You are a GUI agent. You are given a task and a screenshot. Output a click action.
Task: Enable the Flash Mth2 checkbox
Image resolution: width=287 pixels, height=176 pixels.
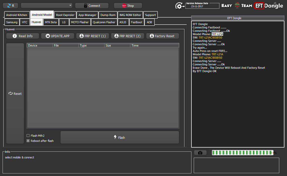(x=28, y=136)
